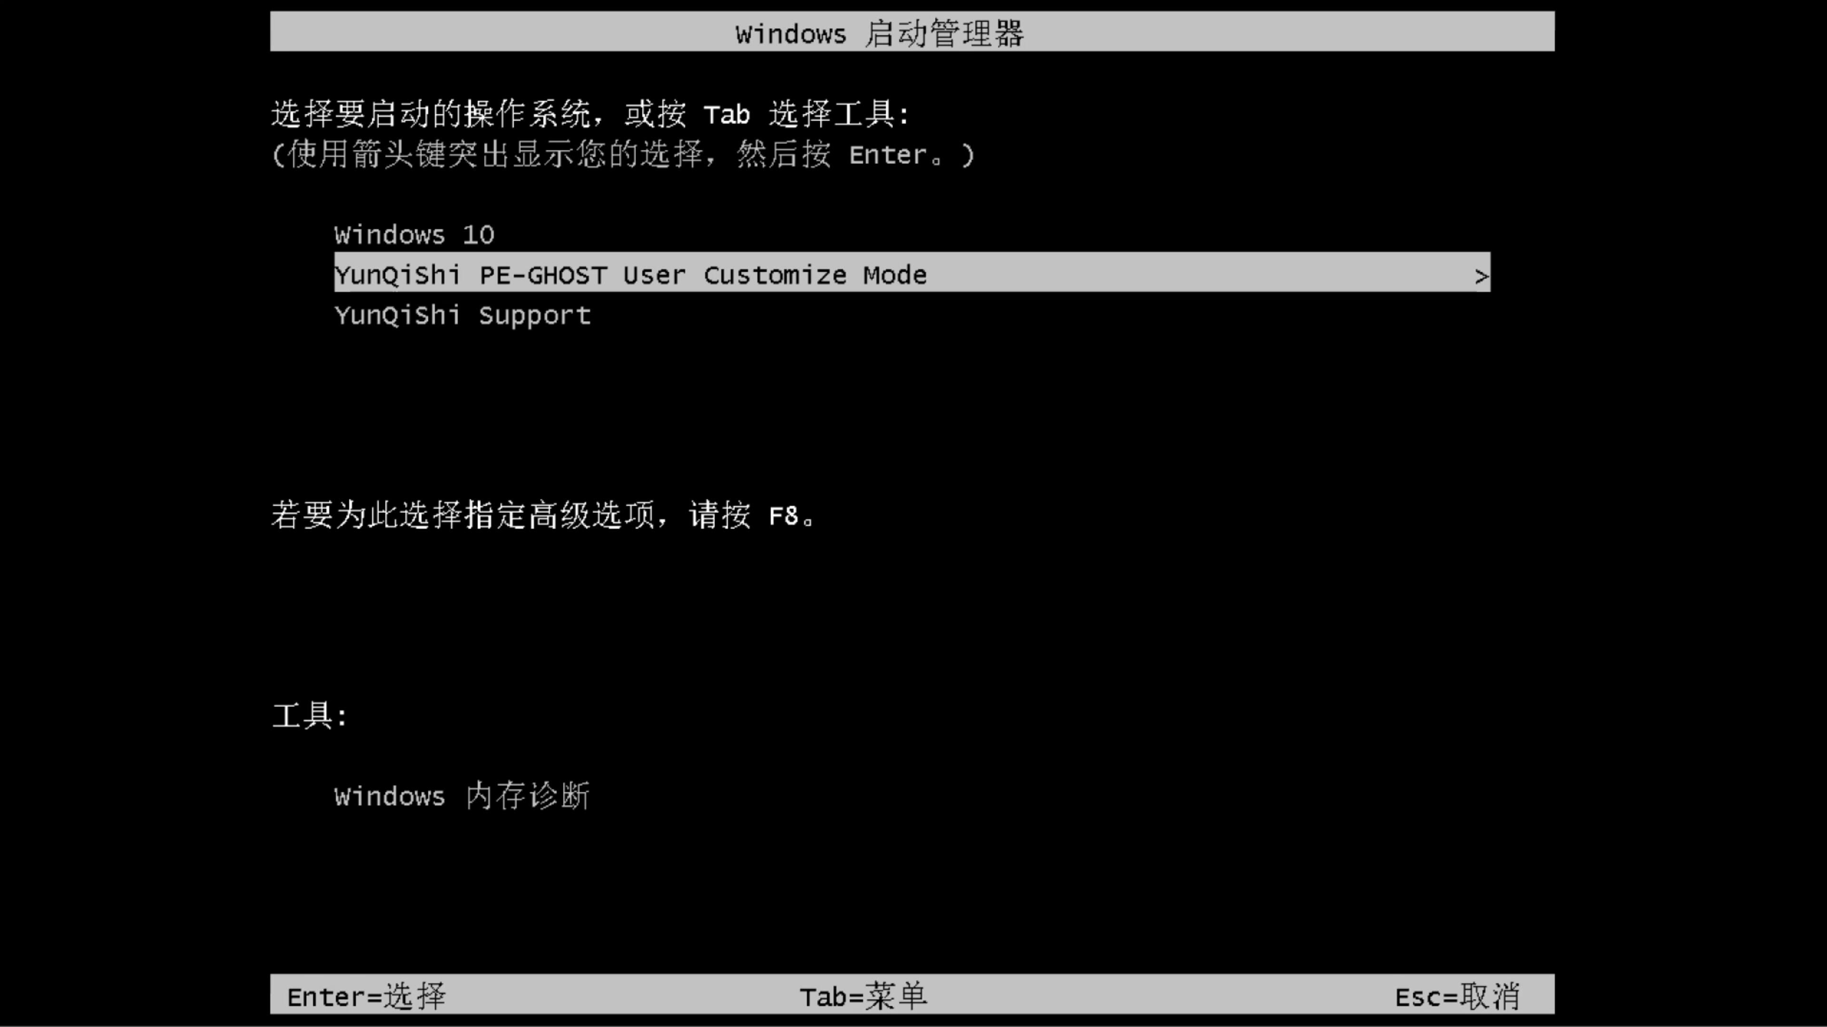Screen dimensions: 1827x1027
Task: Select Windows 10 boot option
Action: point(414,234)
